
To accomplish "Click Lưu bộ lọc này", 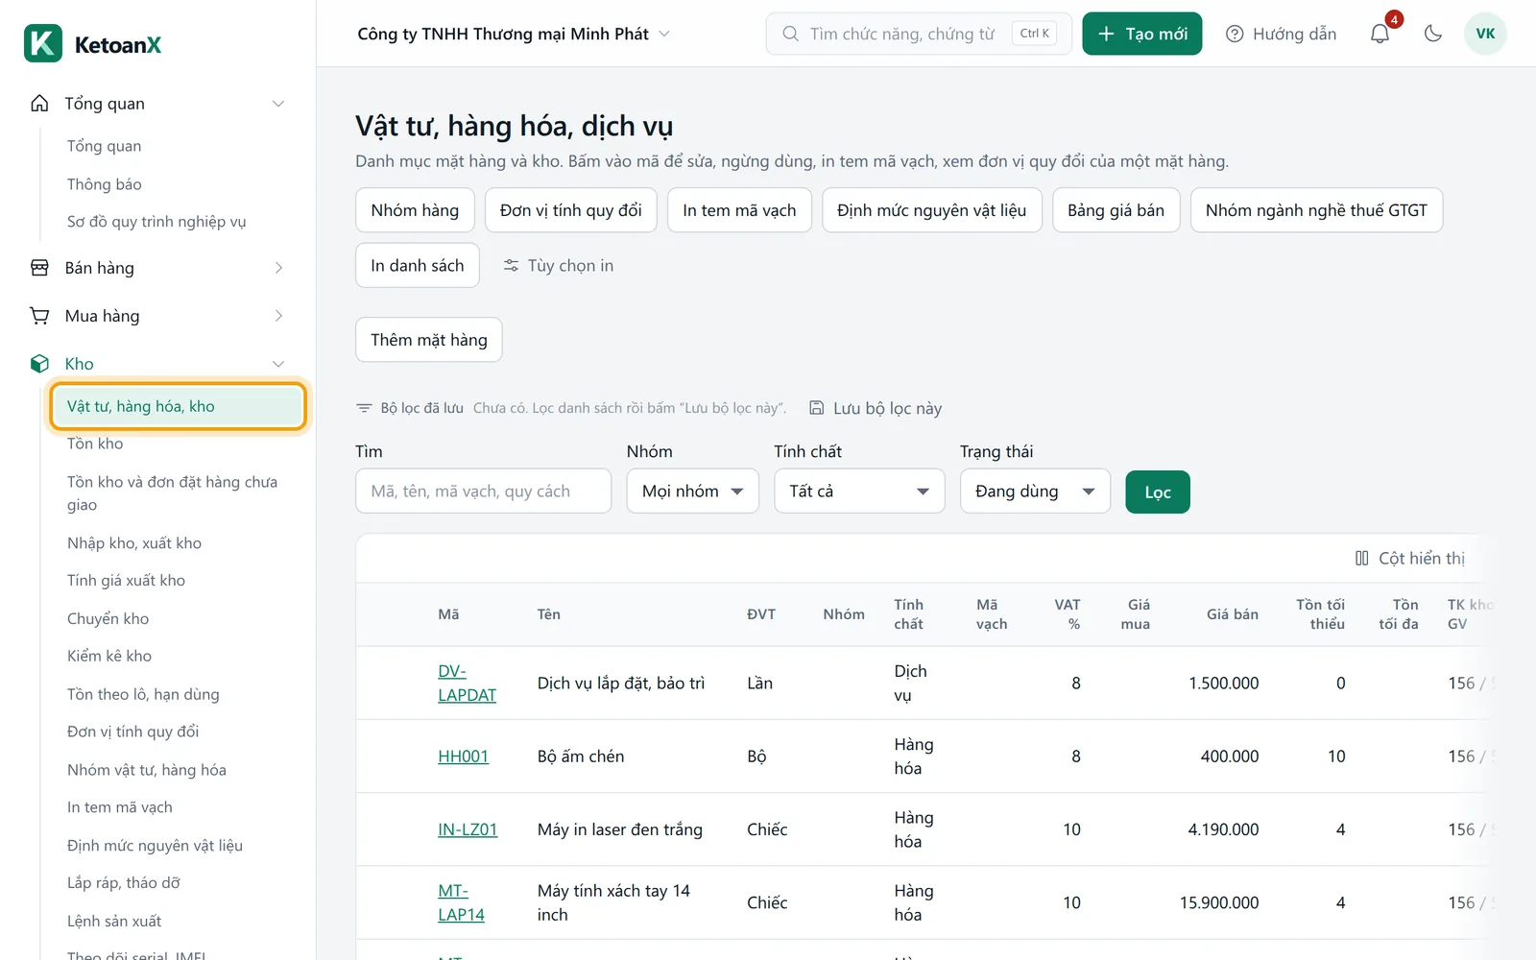I will pos(876,408).
